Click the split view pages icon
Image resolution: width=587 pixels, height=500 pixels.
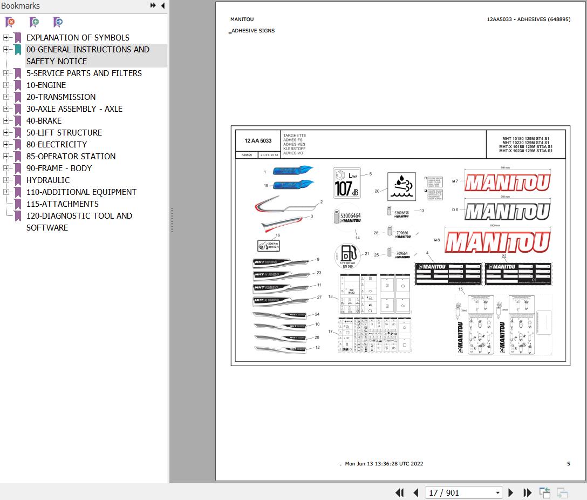coord(545,493)
